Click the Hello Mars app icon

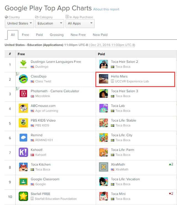pos(103,79)
